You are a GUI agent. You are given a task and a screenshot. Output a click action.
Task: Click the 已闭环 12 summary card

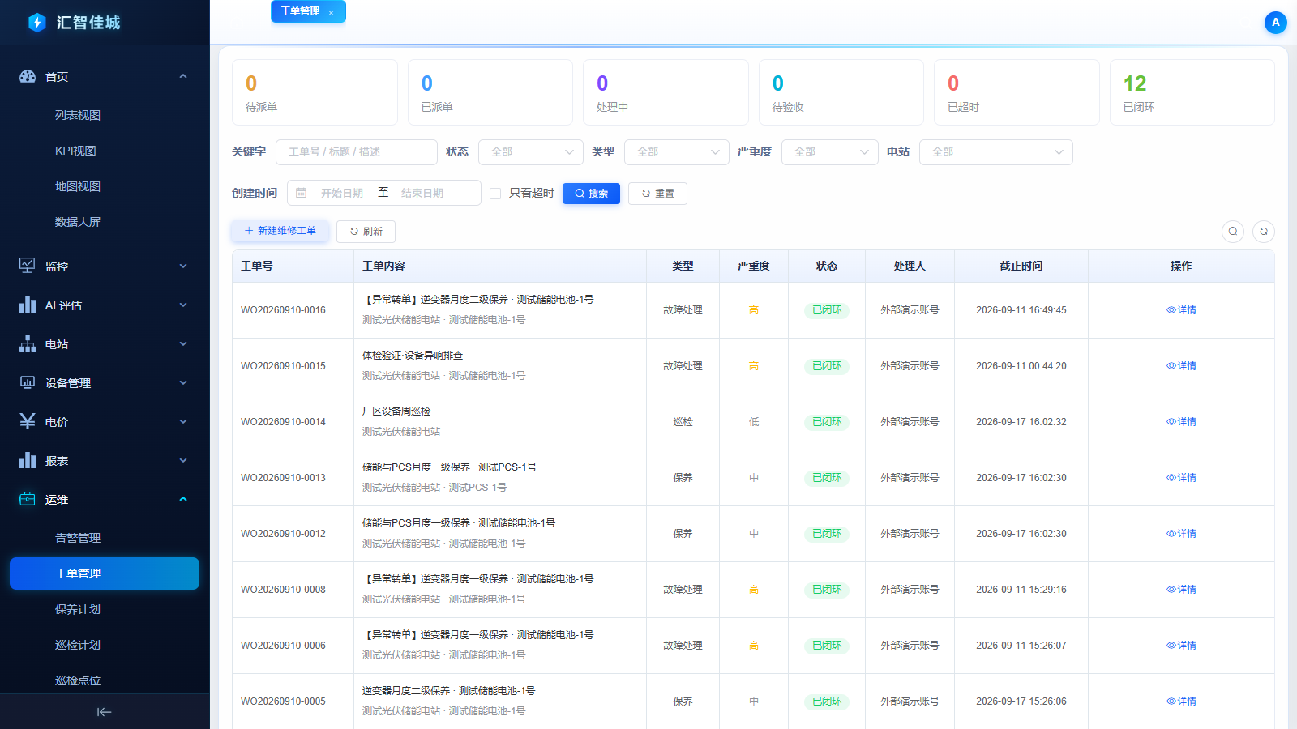tap(1192, 92)
